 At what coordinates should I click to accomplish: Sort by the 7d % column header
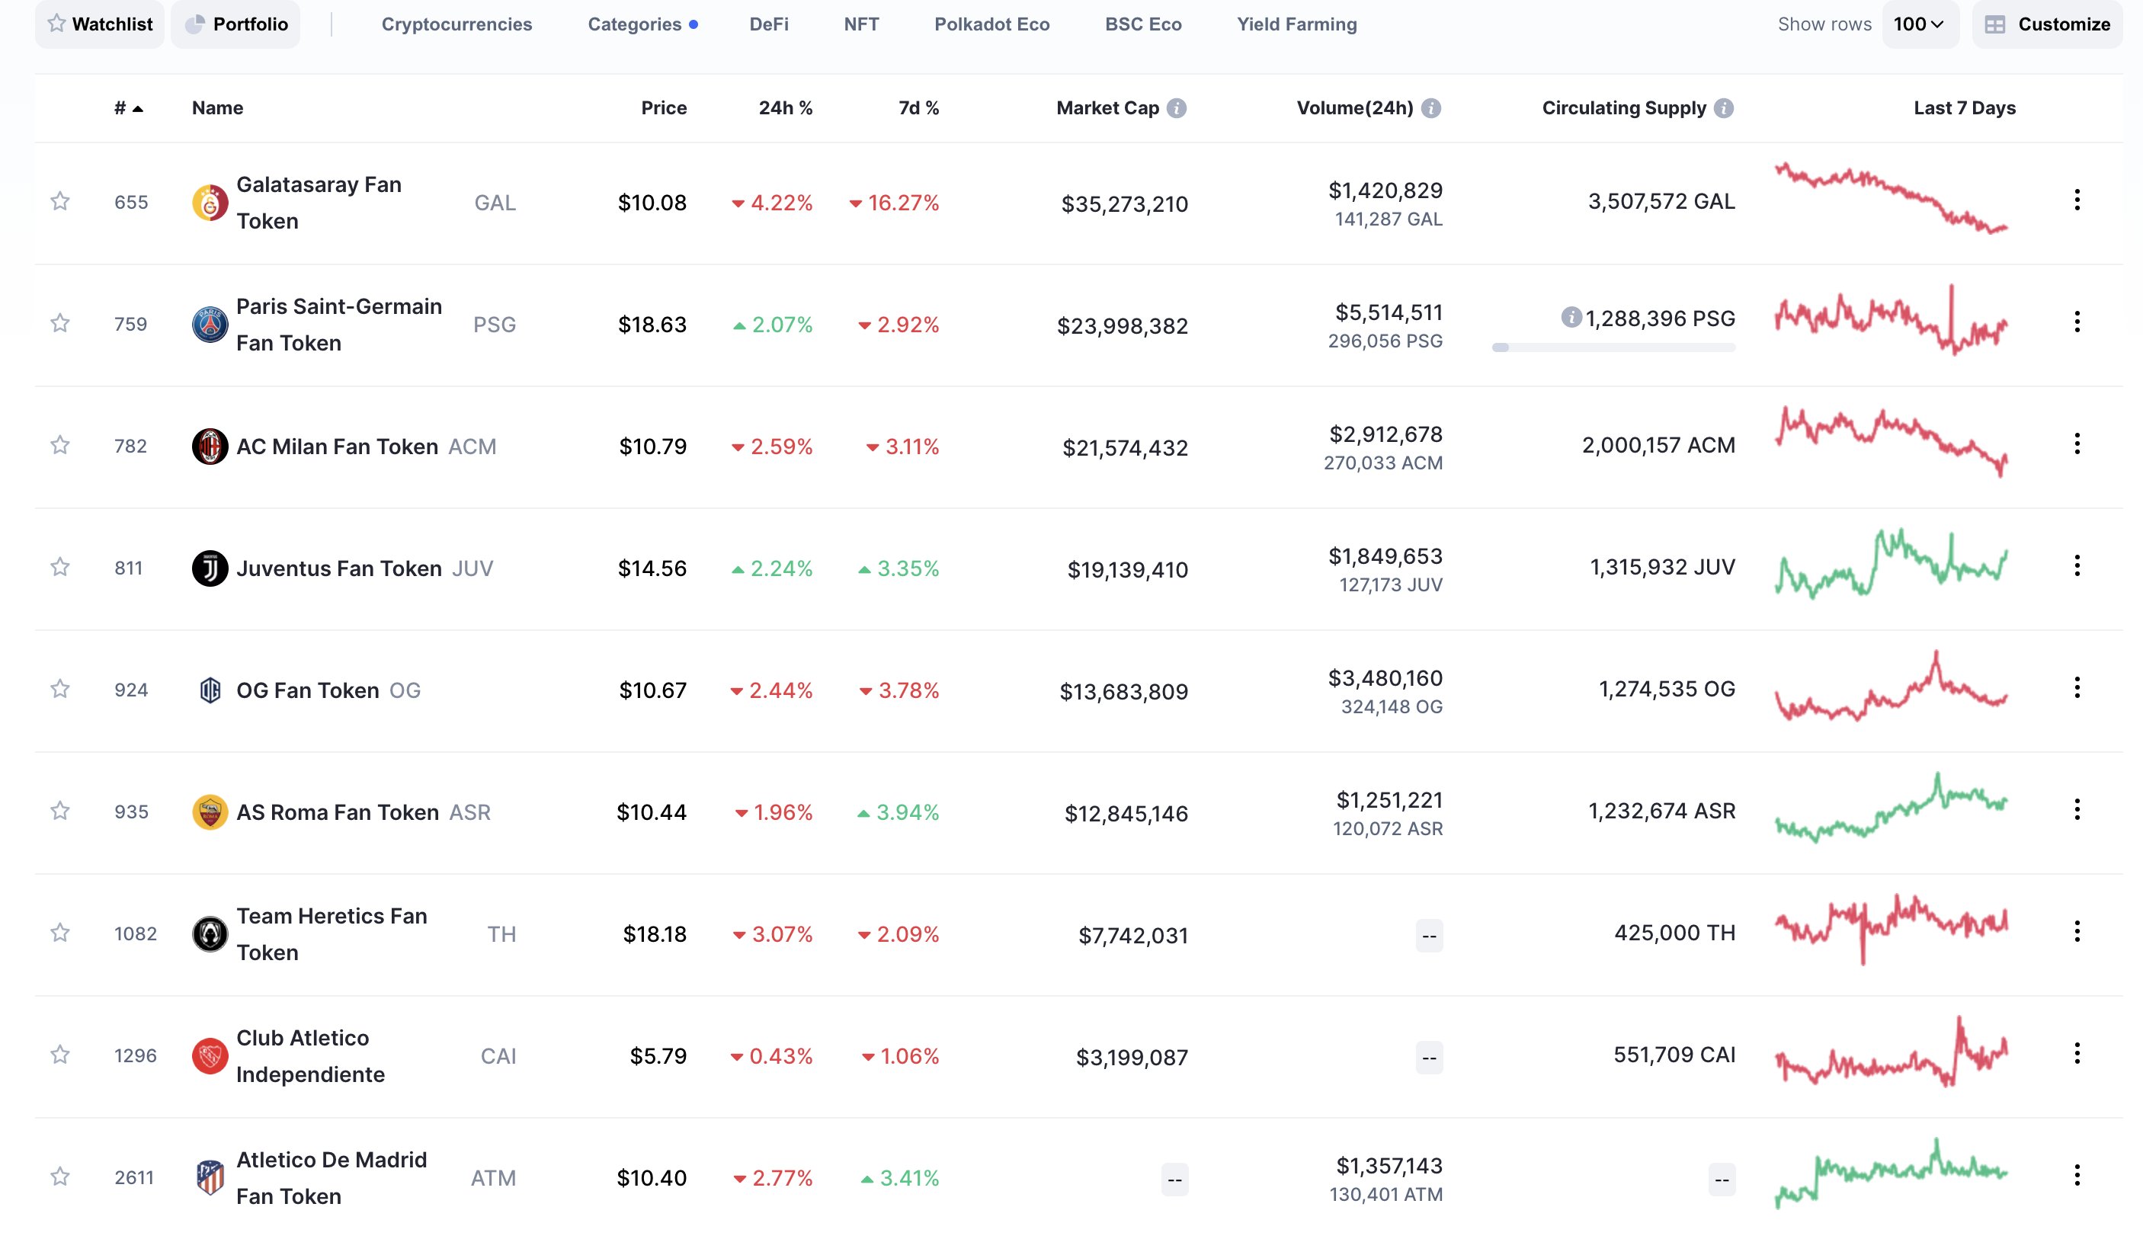pyautogui.click(x=918, y=108)
